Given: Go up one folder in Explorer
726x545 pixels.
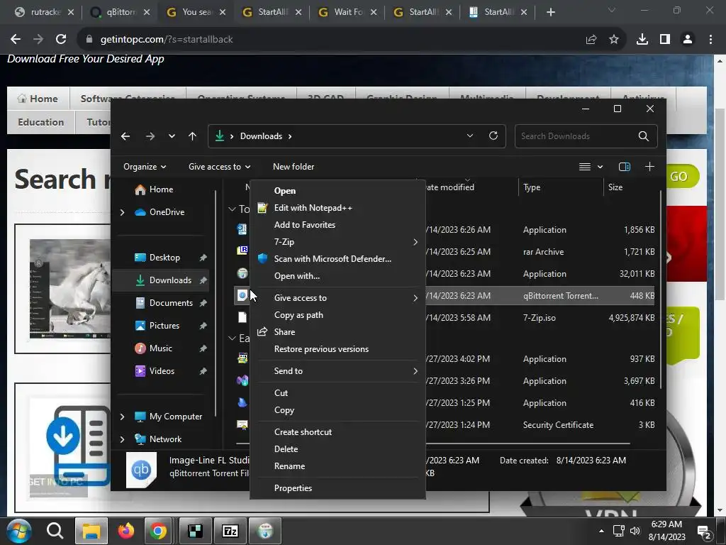Looking at the screenshot, I should [x=193, y=136].
